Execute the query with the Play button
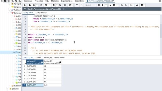Image resolution: width=162 pixels, height=91 pixels. (x=103, y=5)
